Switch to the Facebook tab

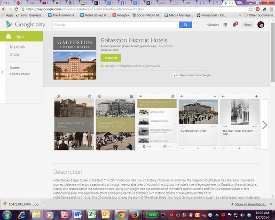pos(124,3)
